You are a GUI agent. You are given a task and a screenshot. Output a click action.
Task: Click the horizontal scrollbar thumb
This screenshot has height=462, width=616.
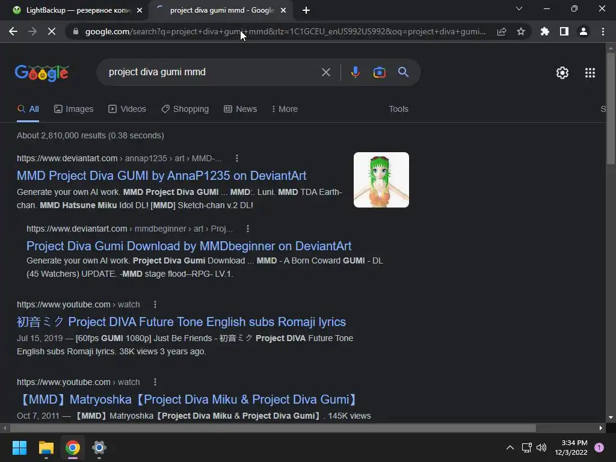pyautogui.click(x=273, y=428)
